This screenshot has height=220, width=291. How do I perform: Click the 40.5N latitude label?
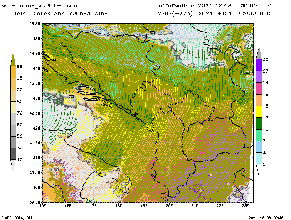(35, 173)
